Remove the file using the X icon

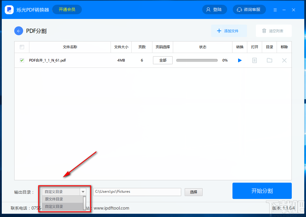[x=284, y=60]
